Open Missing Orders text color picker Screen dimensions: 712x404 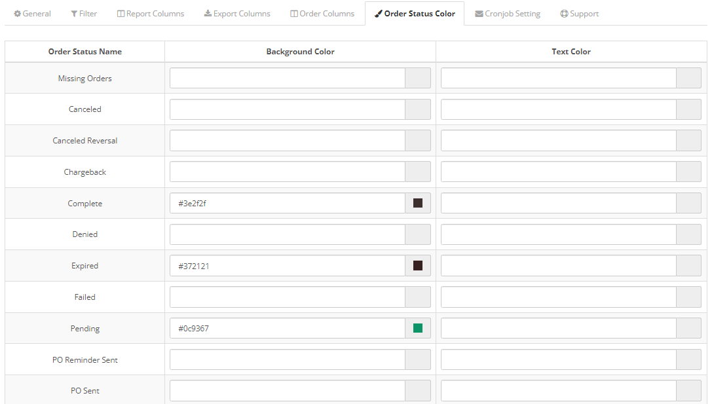(689, 78)
